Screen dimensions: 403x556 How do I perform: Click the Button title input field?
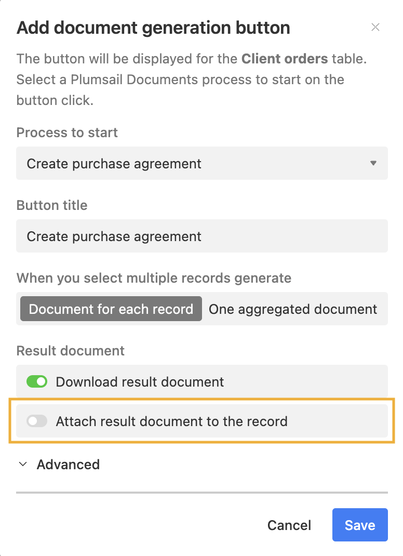[x=202, y=236]
